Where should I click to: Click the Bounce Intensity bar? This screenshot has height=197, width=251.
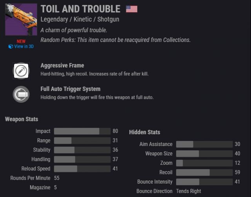coord(204,182)
